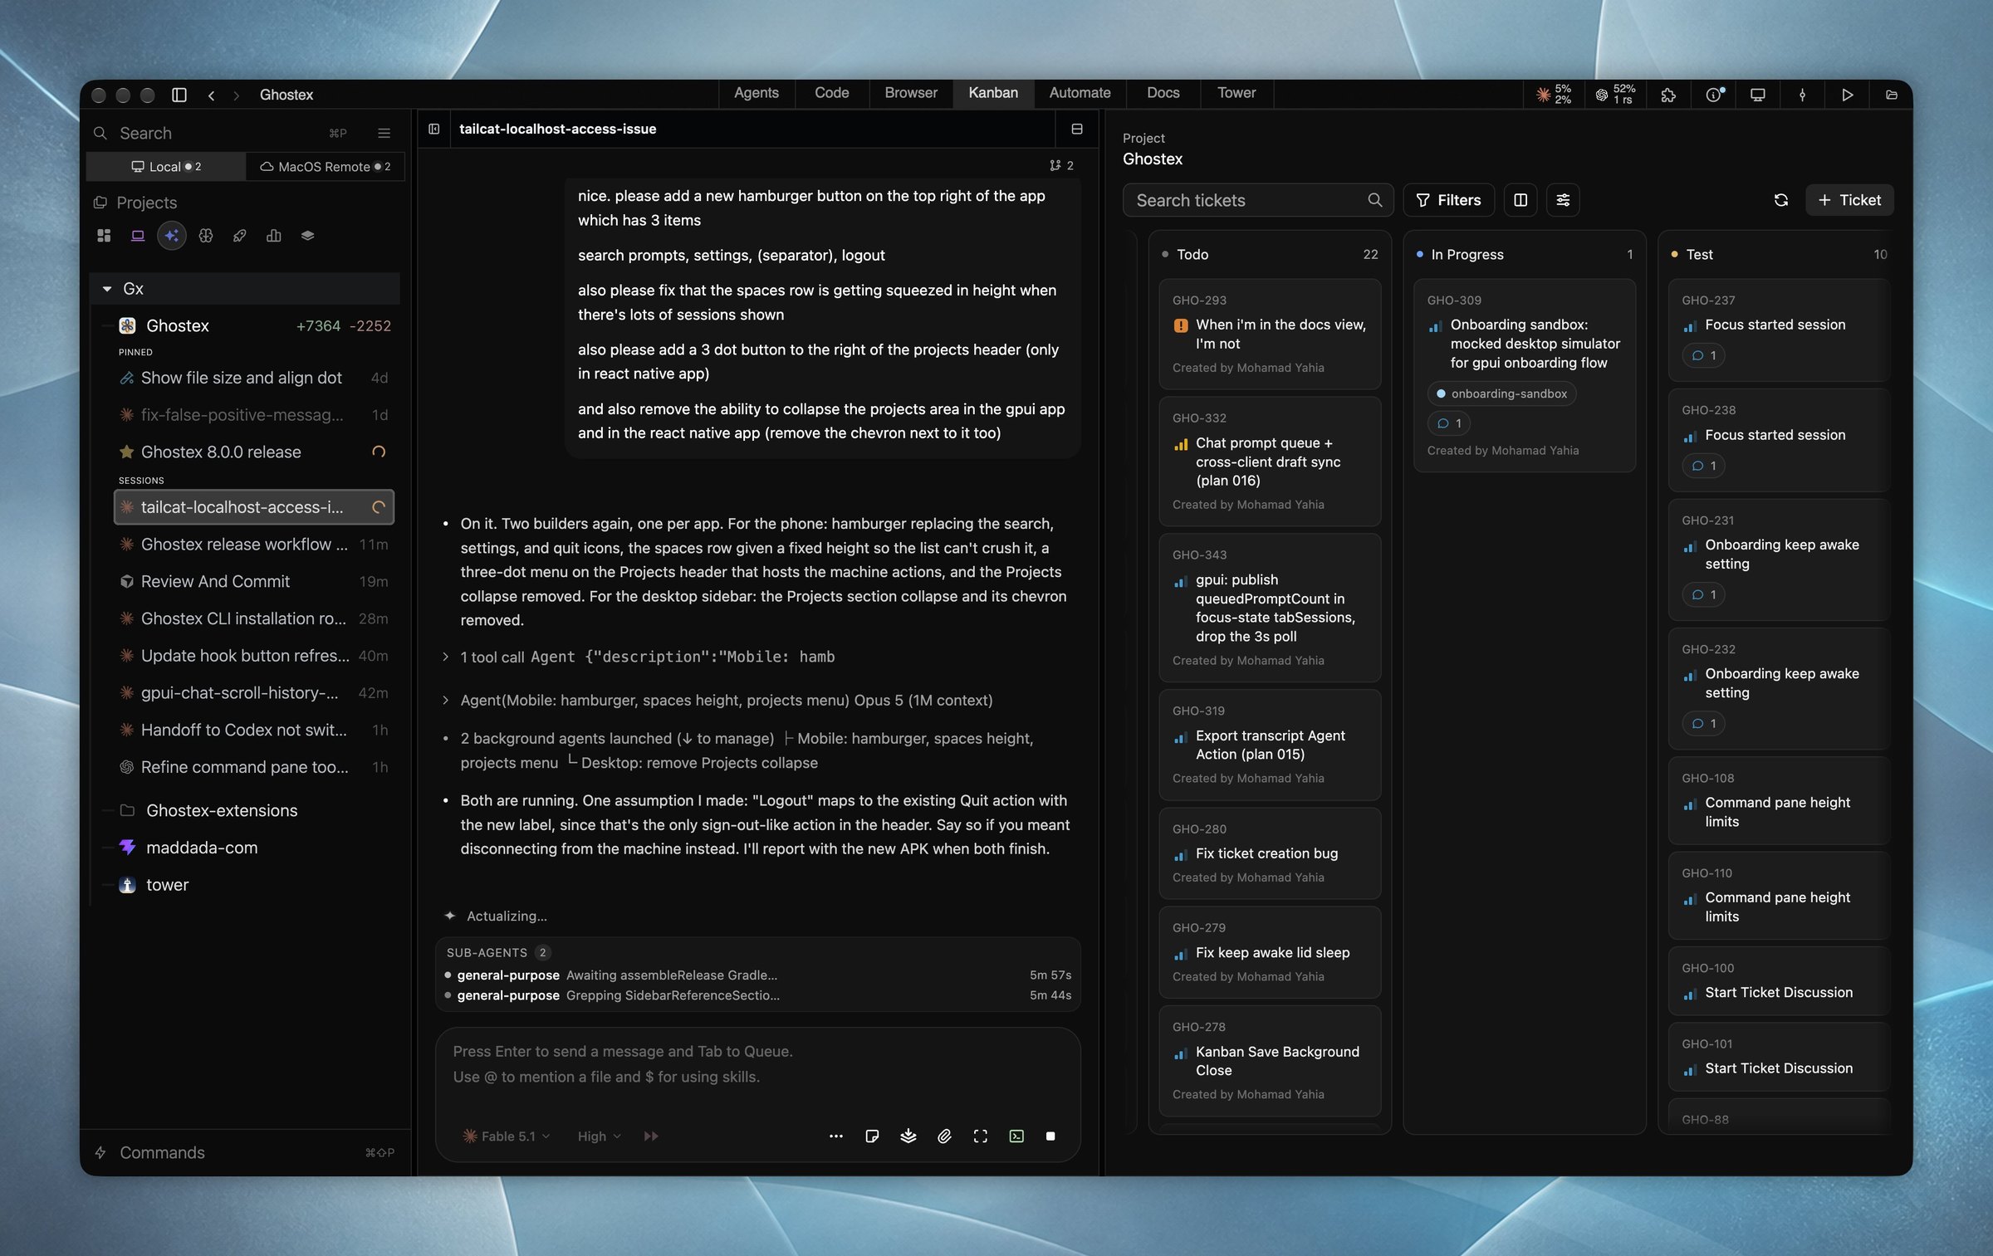Toggle the sidebar panel icon in title bar
1993x1256 pixels.
pos(179,95)
